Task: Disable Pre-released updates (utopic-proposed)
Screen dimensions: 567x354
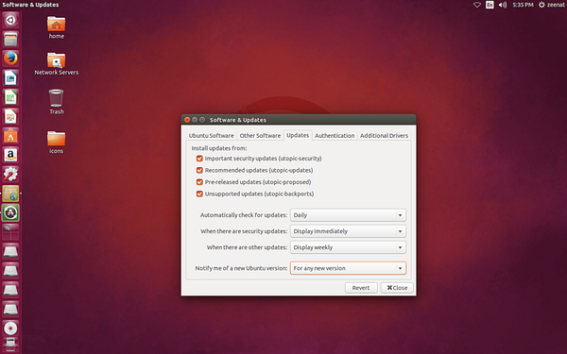Action: coord(199,182)
